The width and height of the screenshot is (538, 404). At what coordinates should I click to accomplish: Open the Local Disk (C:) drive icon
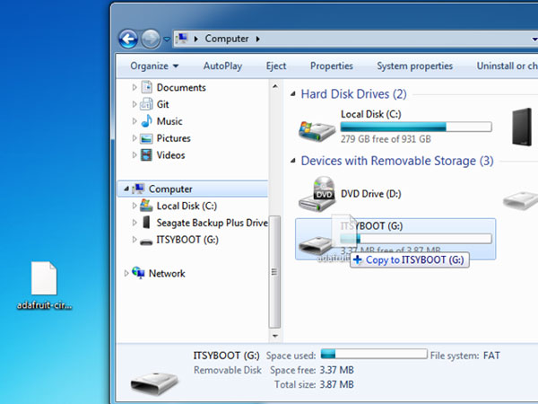point(317,127)
